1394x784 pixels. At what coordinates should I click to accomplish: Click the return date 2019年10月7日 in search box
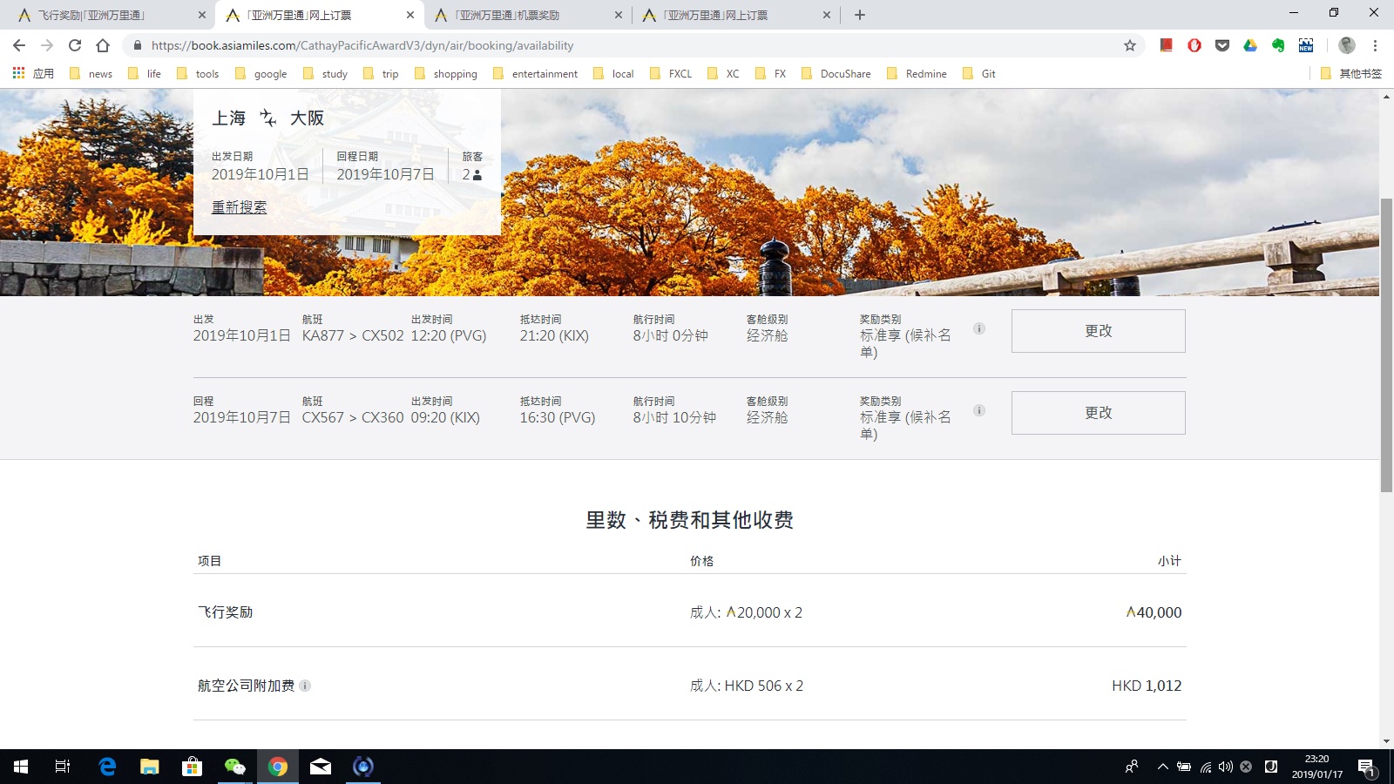coord(385,174)
